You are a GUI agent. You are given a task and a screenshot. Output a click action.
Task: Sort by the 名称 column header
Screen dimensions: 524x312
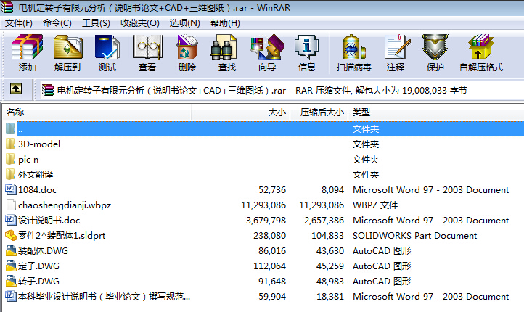97,112
